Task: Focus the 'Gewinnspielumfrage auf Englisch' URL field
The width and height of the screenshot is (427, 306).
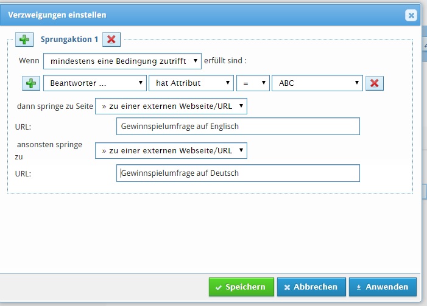Action: (x=238, y=126)
